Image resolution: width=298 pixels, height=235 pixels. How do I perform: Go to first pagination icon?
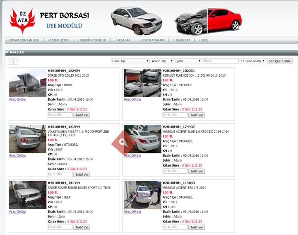[10, 61]
